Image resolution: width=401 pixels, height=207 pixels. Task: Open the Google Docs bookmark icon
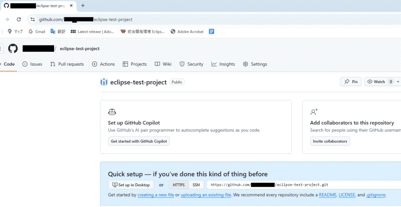(x=211, y=32)
